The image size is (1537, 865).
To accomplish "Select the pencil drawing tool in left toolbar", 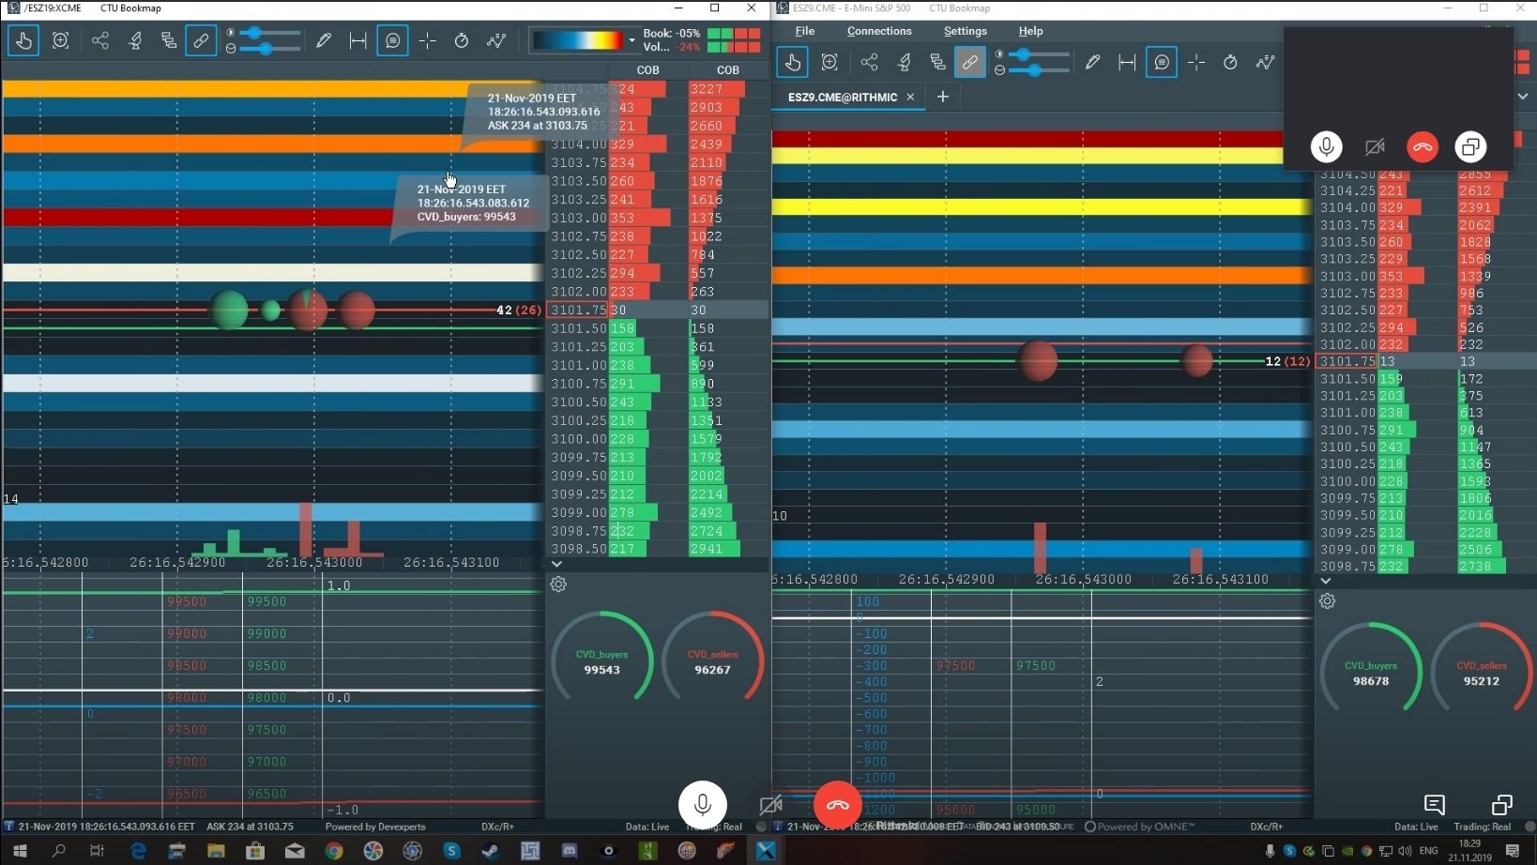I will (x=324, y=40).
